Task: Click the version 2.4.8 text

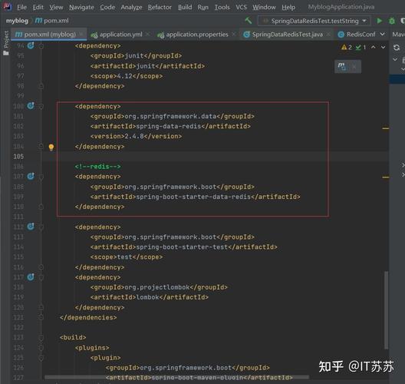Action: point(134,136)
